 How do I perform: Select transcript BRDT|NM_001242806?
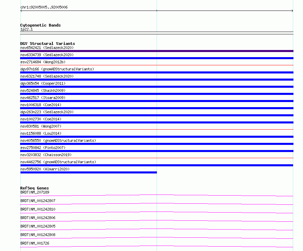pos(38,218)
